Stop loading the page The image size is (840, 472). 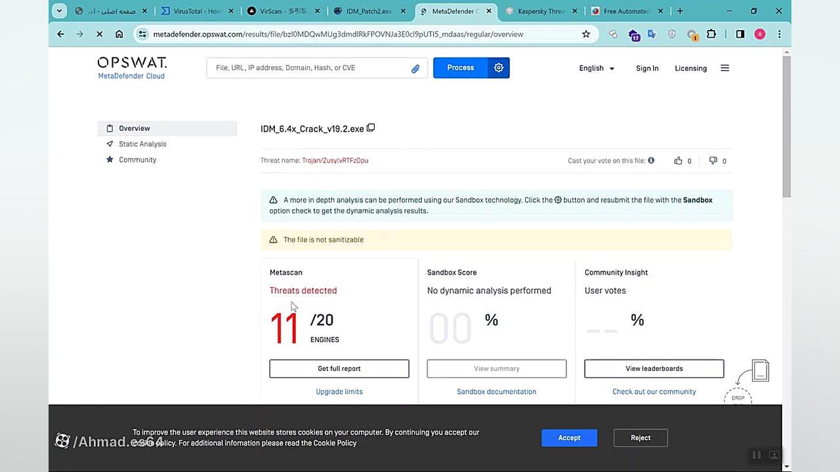click(x=100, y=34)
